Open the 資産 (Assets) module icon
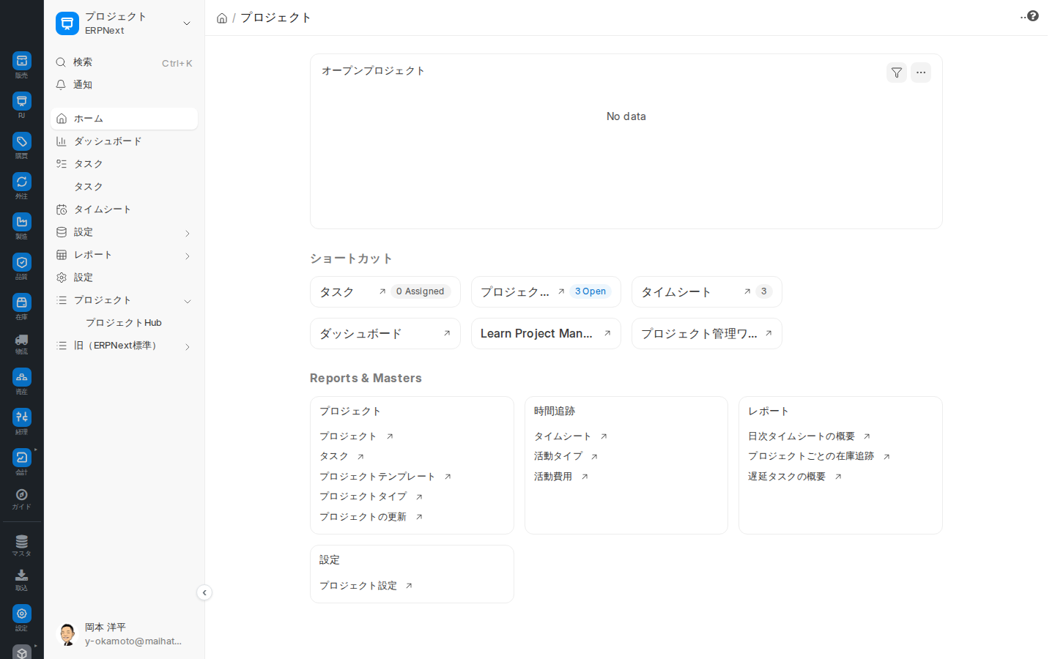 point(22,377)
